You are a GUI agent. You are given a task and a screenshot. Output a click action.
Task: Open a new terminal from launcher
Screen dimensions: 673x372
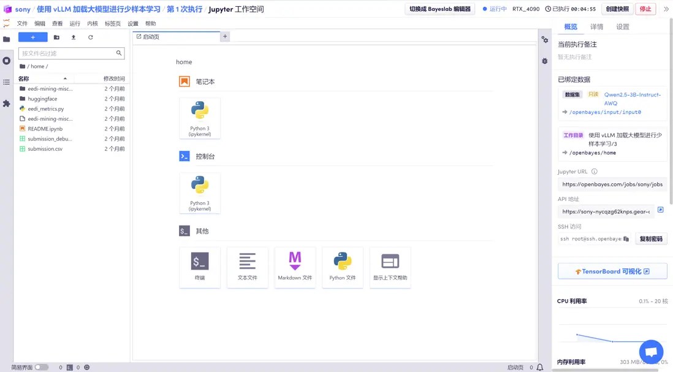point(200,267)
